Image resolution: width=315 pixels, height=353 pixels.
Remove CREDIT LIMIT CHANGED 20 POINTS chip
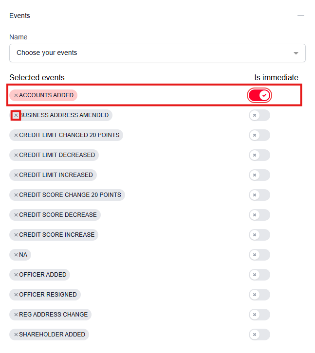click(16, 135)
